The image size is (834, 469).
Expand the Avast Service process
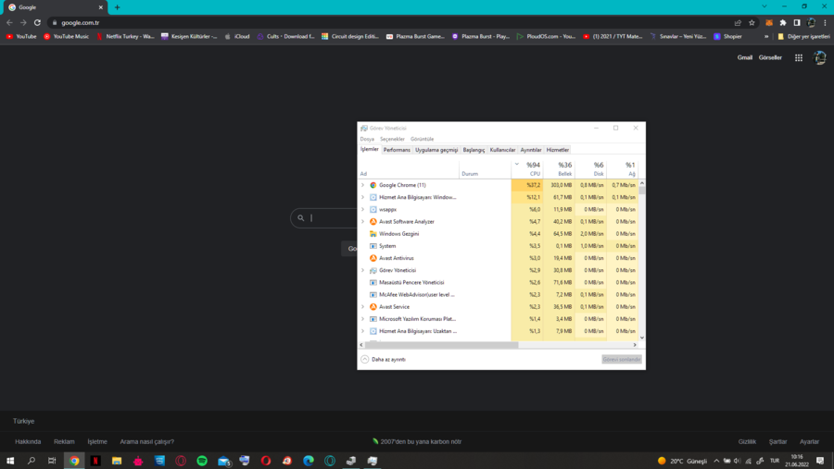[x=362, y=306]
